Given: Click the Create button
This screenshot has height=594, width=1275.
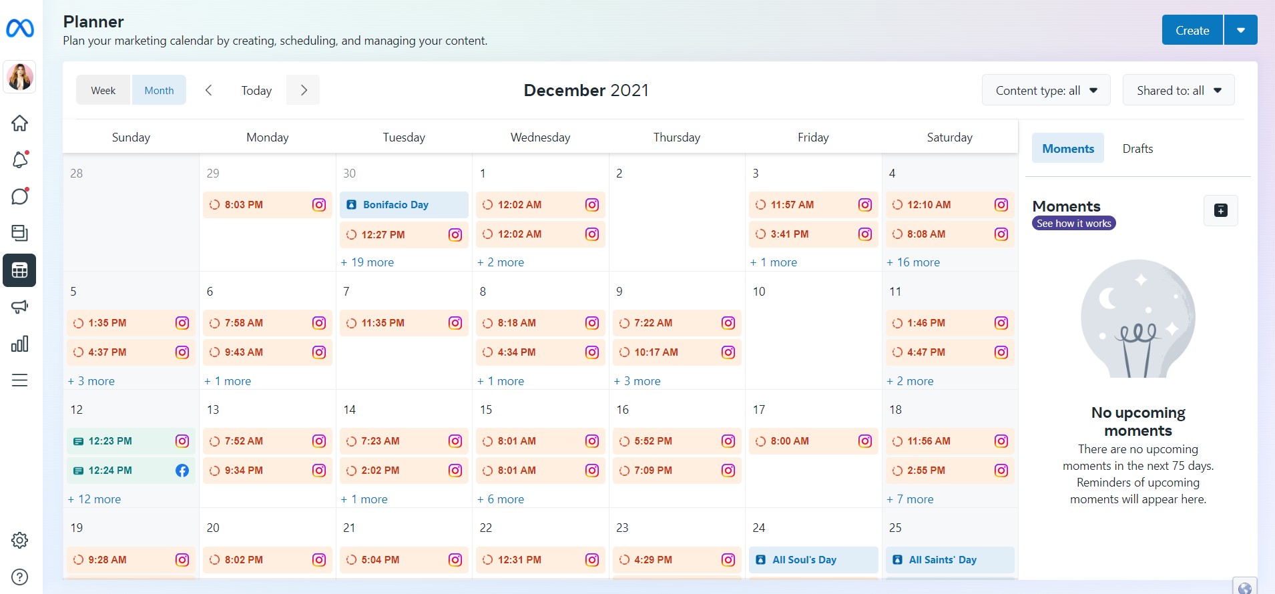Looking at the screenshot, I should tap(1192, 30).
